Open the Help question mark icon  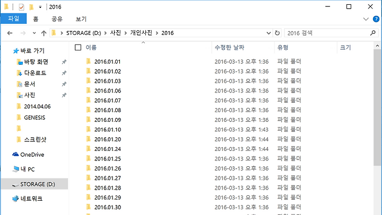[x=376, y=19]
